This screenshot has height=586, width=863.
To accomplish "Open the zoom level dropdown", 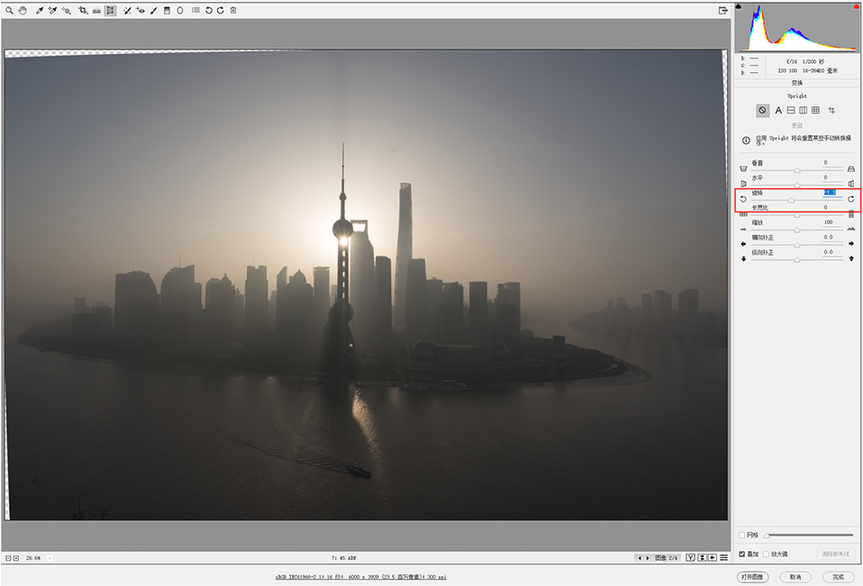I will pos(50,558).
